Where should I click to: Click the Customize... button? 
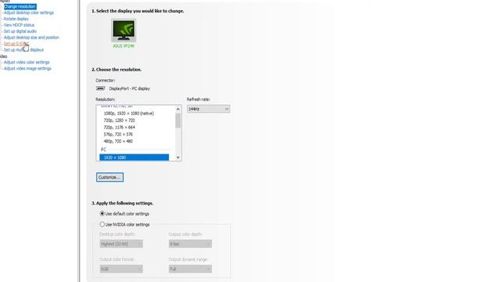tap(110, 177)
